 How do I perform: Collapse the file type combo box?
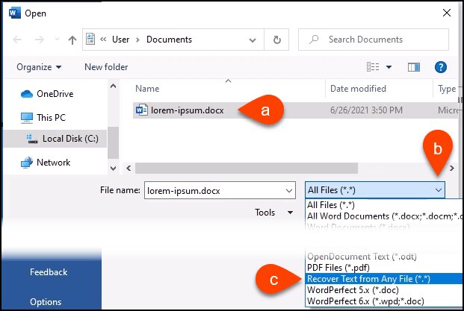439,190
